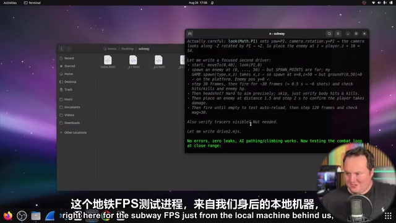396x223 pixels.
Task: Launch Firefox from the dock
Action: [x=8, y=216]
